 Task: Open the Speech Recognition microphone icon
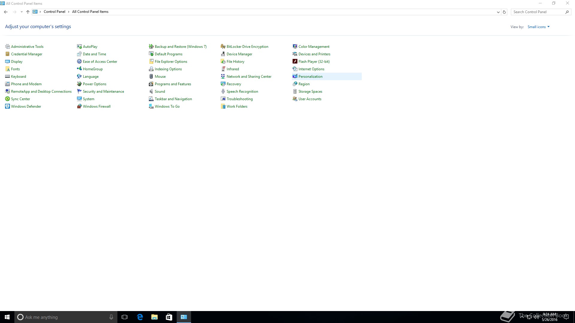pyautogui.click(x=223, y=91)
